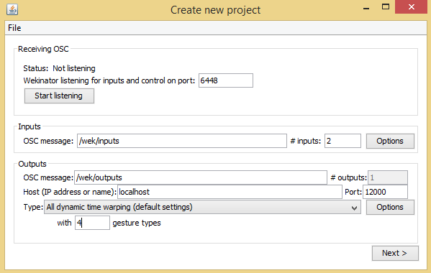This screenshot has height=273, width=431.
Task: Edit the /wek/outputs OSC message field
Action: pyautogui.click(x=200, y=177)
